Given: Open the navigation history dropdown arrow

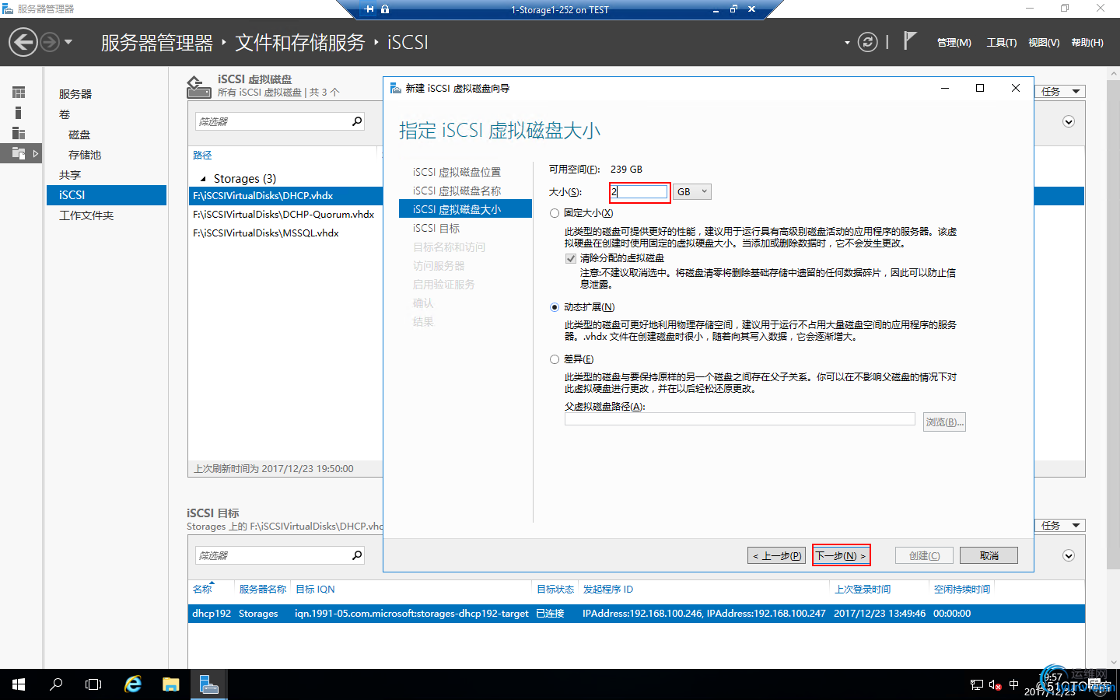Looking at the screenshot, I should click(x=68, y=42).
